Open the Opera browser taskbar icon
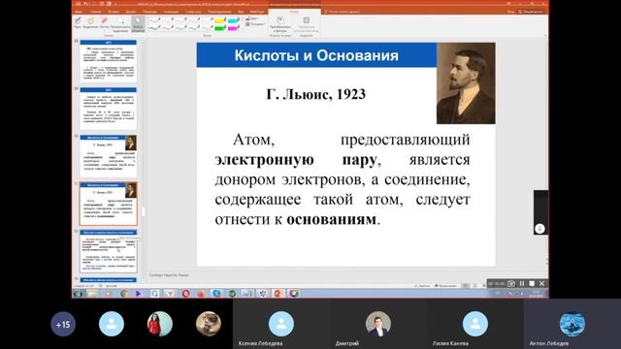 tap(185, 294)
